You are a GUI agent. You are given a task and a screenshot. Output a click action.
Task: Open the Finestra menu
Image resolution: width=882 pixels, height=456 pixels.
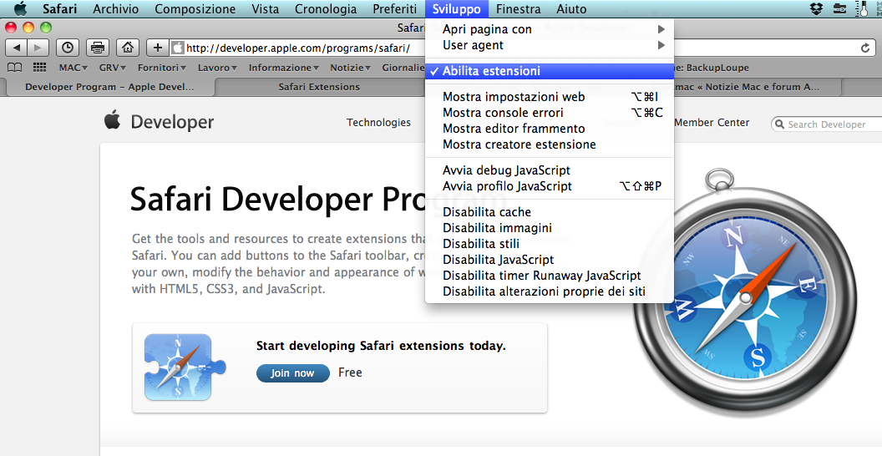pyautogui.click(x=518, y=9)
